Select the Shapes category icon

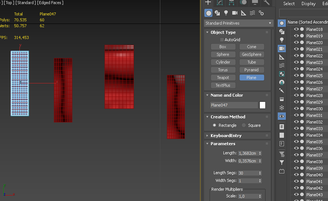pyautogui.click(x=217, y=13)
